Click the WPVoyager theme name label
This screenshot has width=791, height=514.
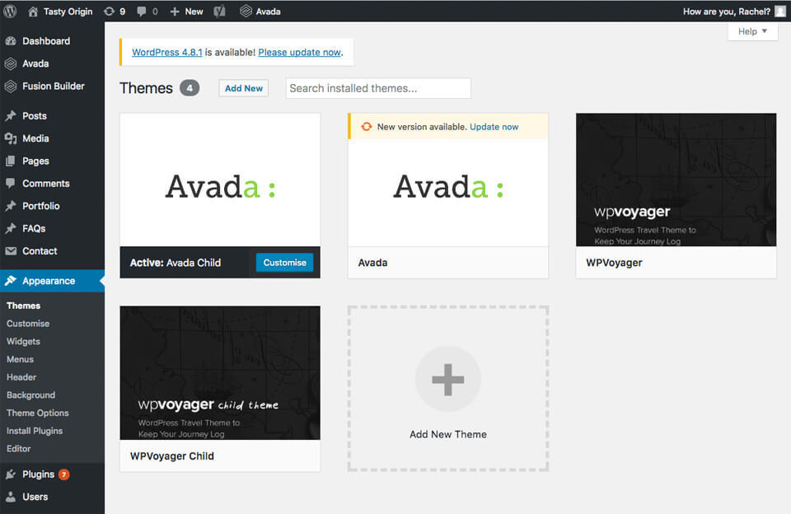pyautogui.click(x=614, y=263)
